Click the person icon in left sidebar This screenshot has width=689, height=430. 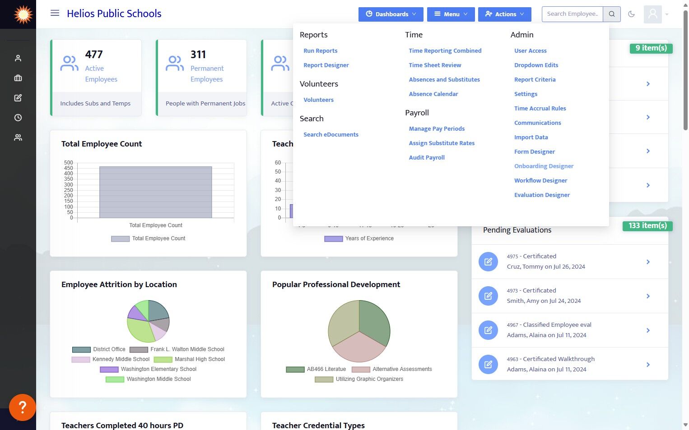click(18, 58)
